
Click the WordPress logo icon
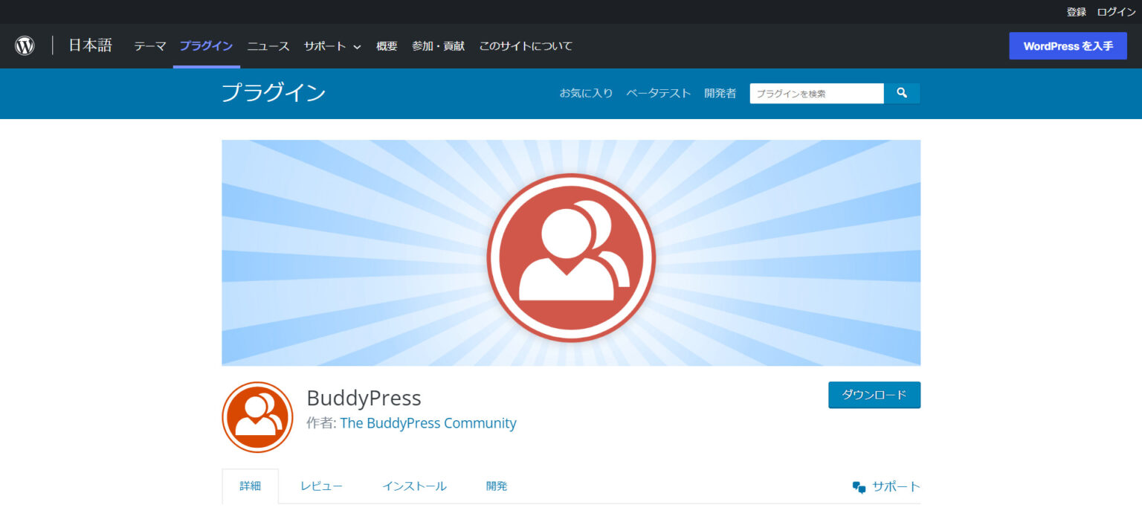25,45
